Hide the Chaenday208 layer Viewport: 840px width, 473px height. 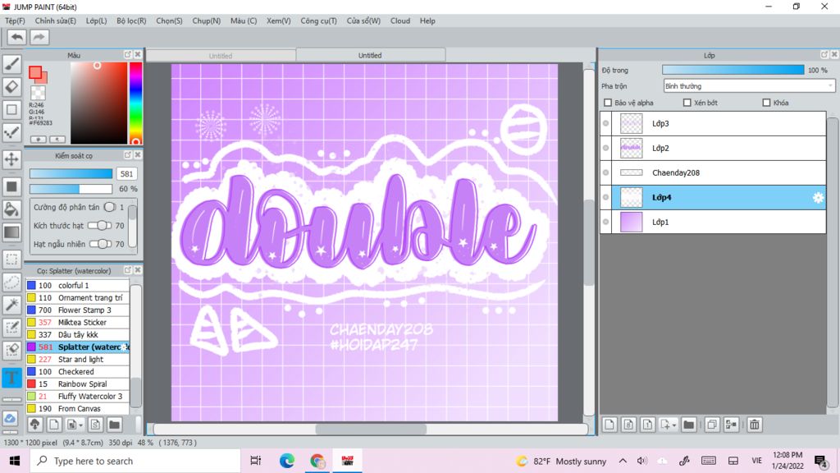click(x=606, y=172)
